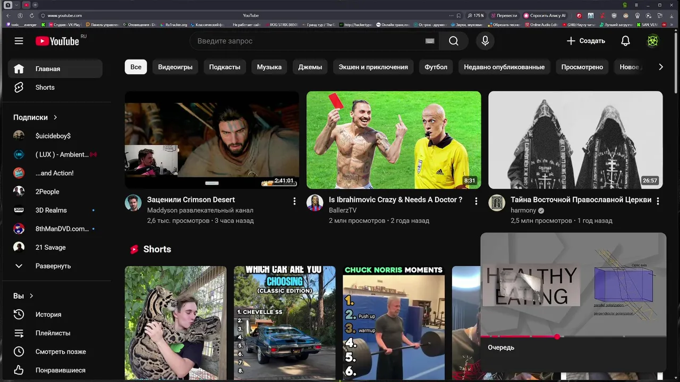The width and height of the screenshot is (680, 382).
Task: Select the Подкасты filter chip
Action: pos(225,67)
